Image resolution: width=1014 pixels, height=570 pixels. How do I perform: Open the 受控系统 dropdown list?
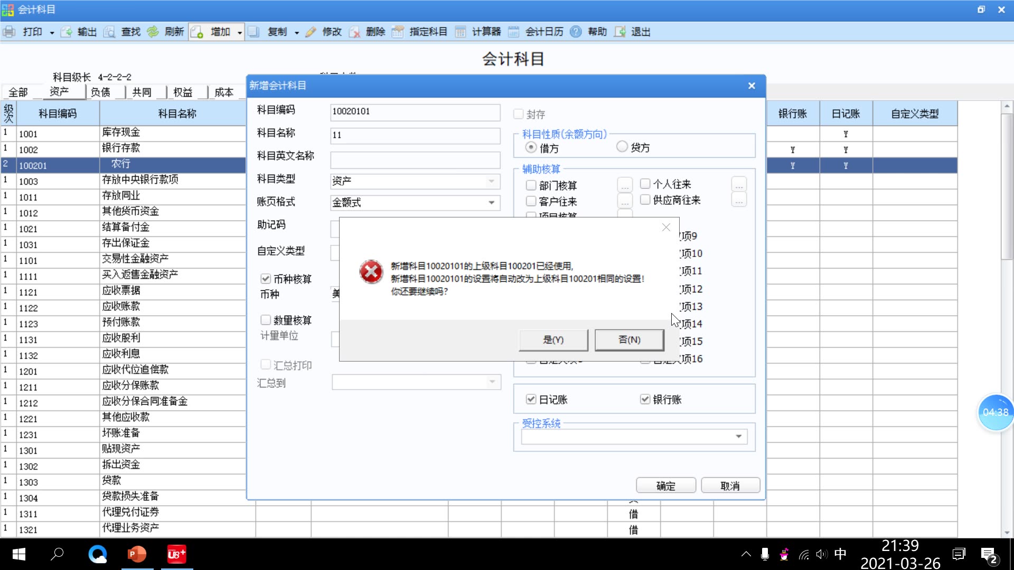tap(738, 436)
